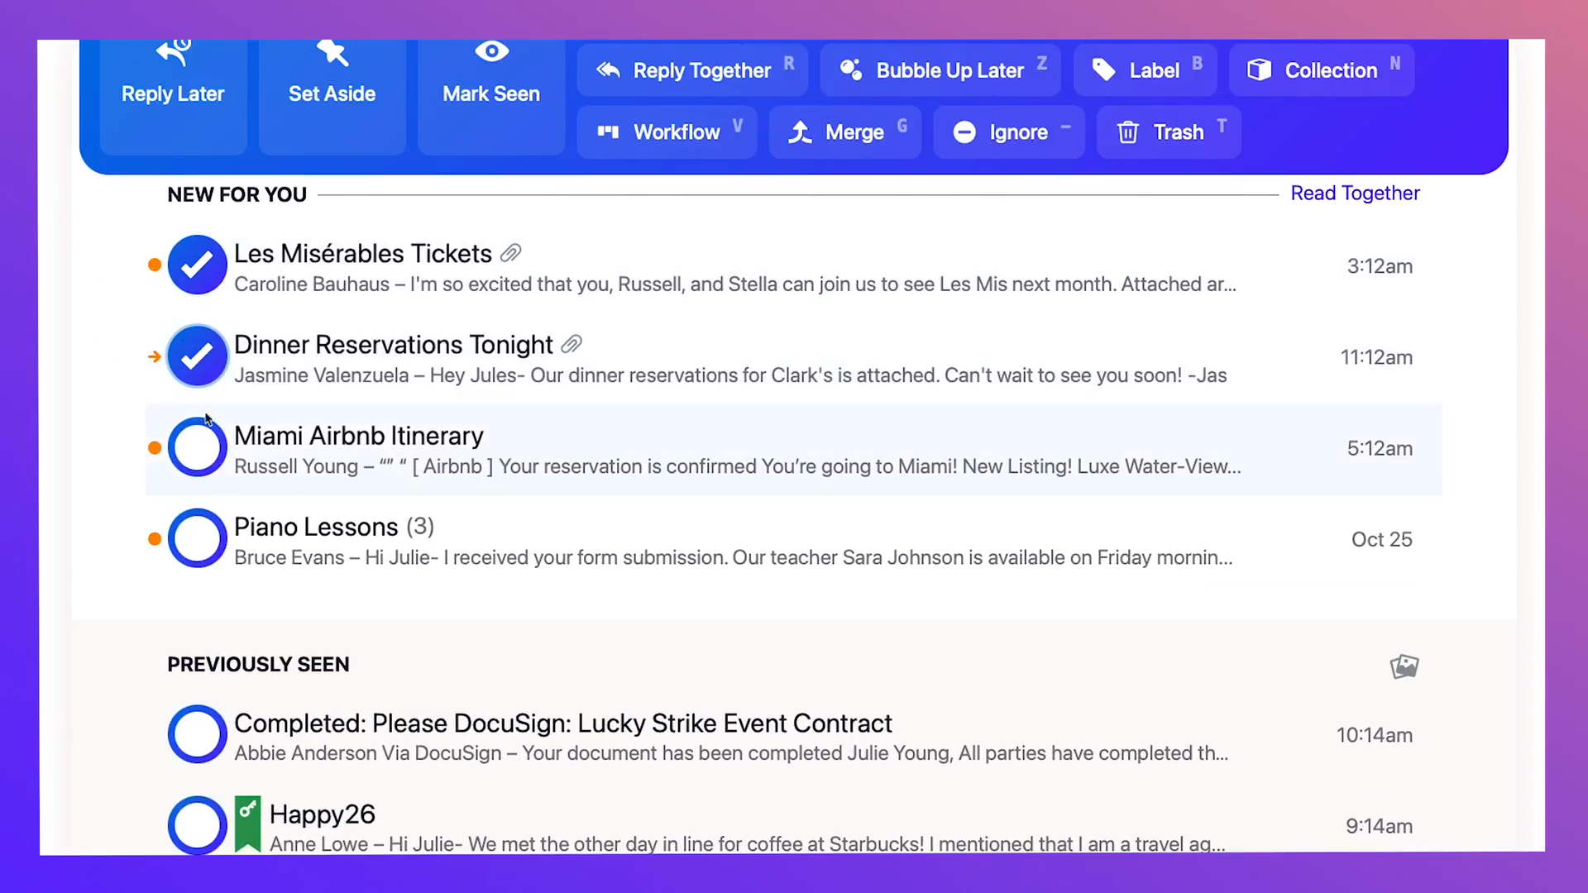The height and width of the screenshot is (893, 1588).
Task: Click the Mark Seen eye icon
Action: [491, 51]
